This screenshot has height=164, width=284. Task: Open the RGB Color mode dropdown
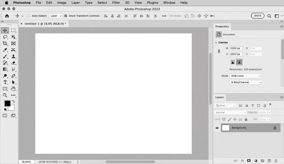tap(246, 76)
